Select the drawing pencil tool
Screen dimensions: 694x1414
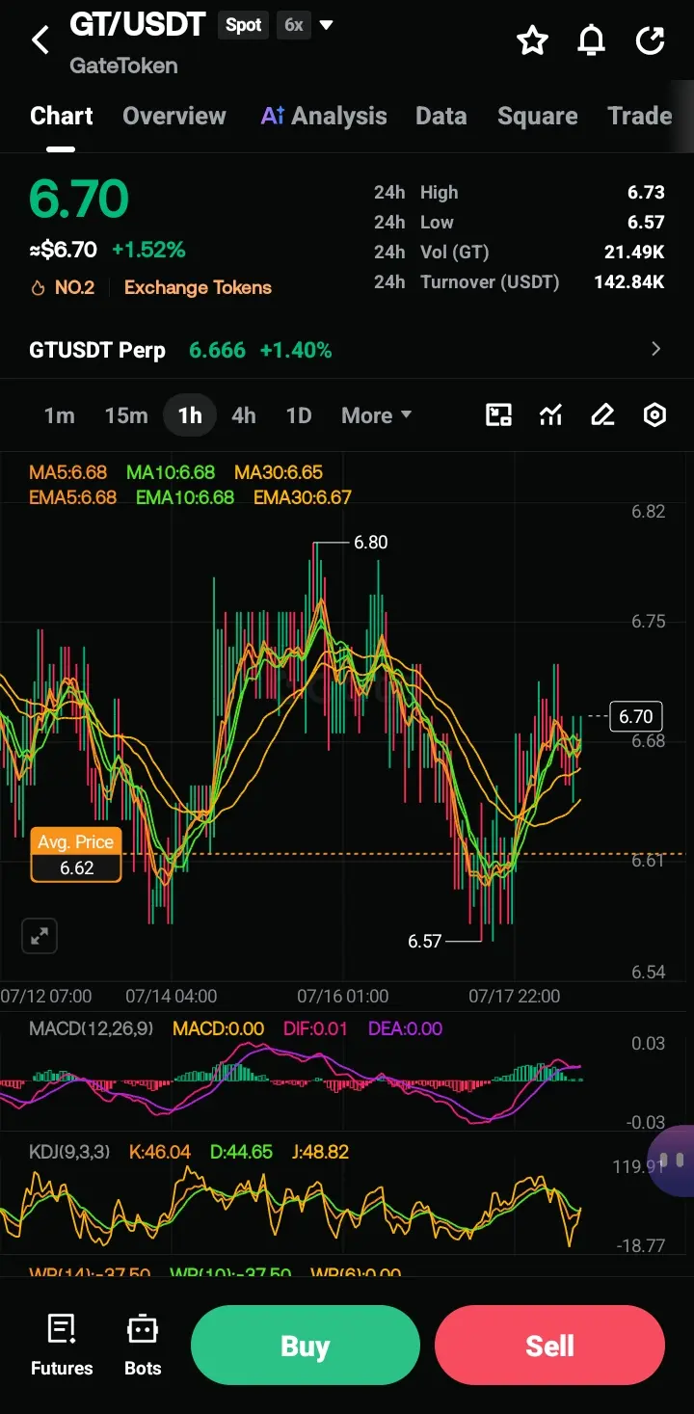602,415
